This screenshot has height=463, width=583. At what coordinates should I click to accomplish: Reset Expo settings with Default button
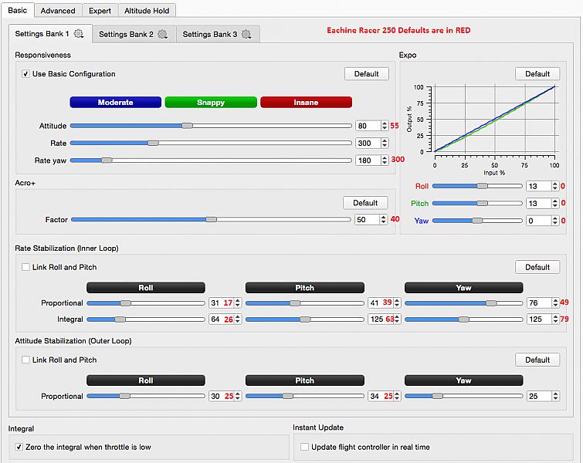pyautogui.click(x=537, y=73)
